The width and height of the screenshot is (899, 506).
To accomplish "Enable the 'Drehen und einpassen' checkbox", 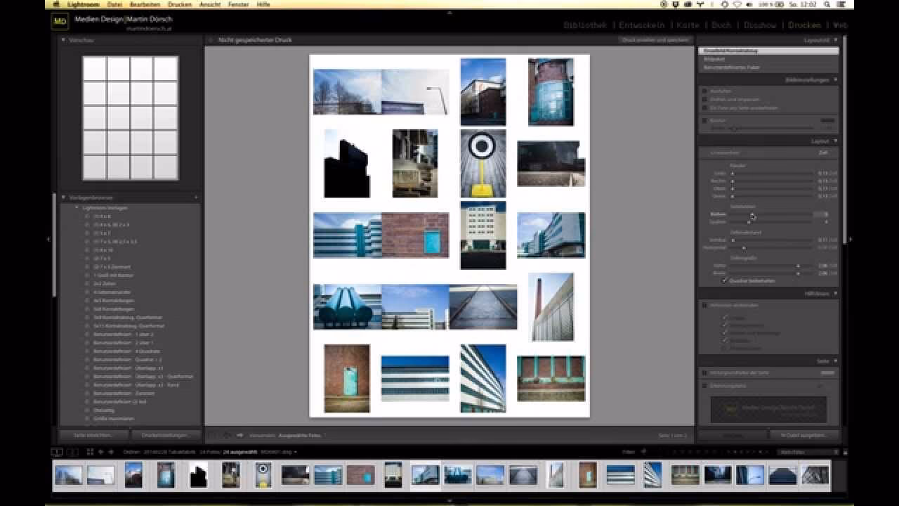I will point(704,100).
